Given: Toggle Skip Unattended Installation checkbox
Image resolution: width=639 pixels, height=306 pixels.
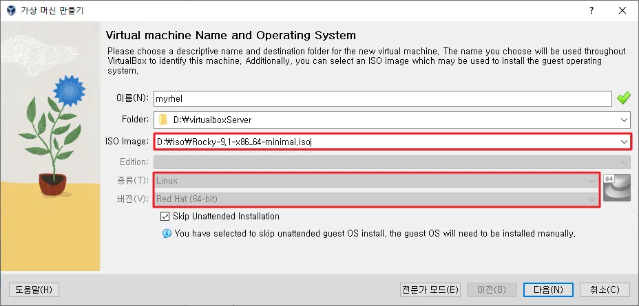Looking at the screenshot, I should 165,216.
